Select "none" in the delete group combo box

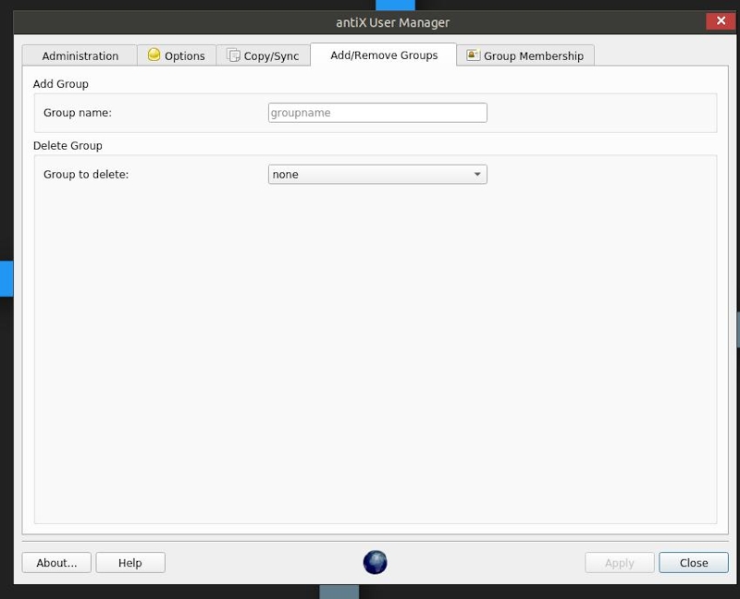(370, 174)
